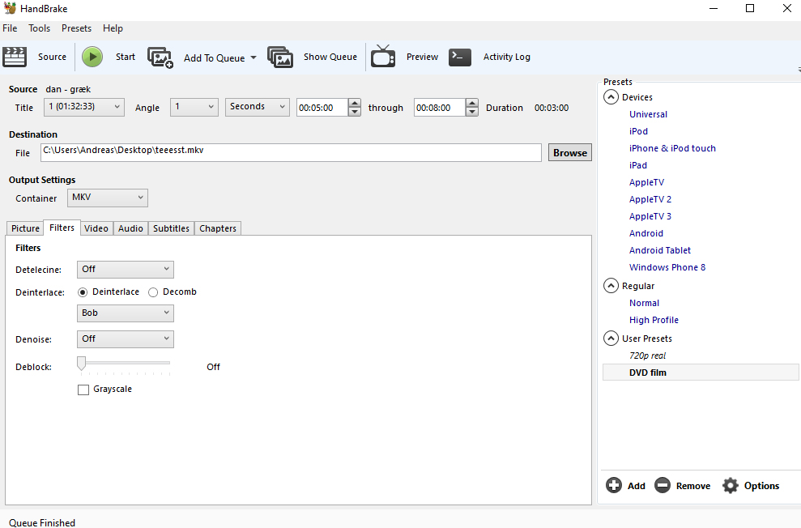Click the plus icon to add preset
Viewport: 801px width, 528px height.
tap(614, 485)
